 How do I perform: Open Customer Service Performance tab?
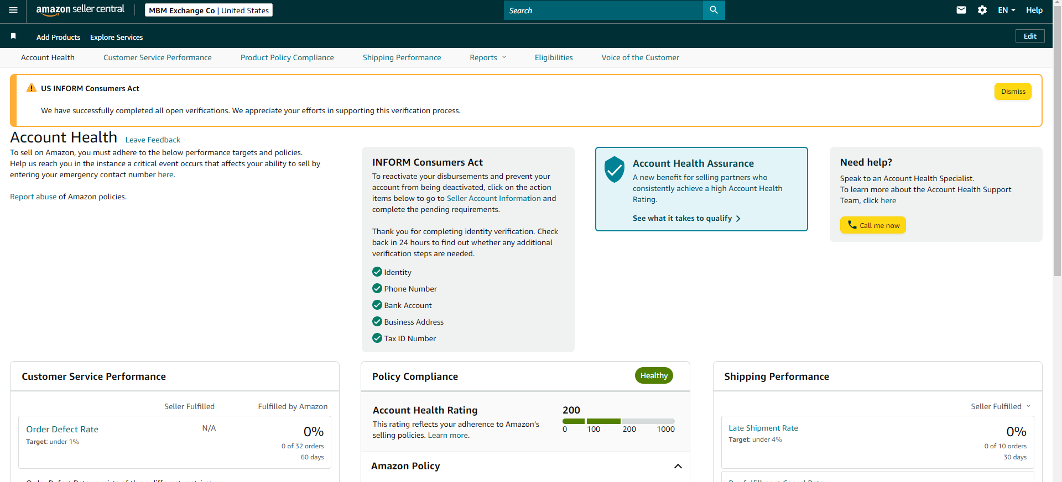pos(158,57)
